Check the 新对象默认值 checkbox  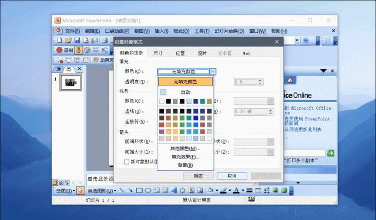(127, 162)
